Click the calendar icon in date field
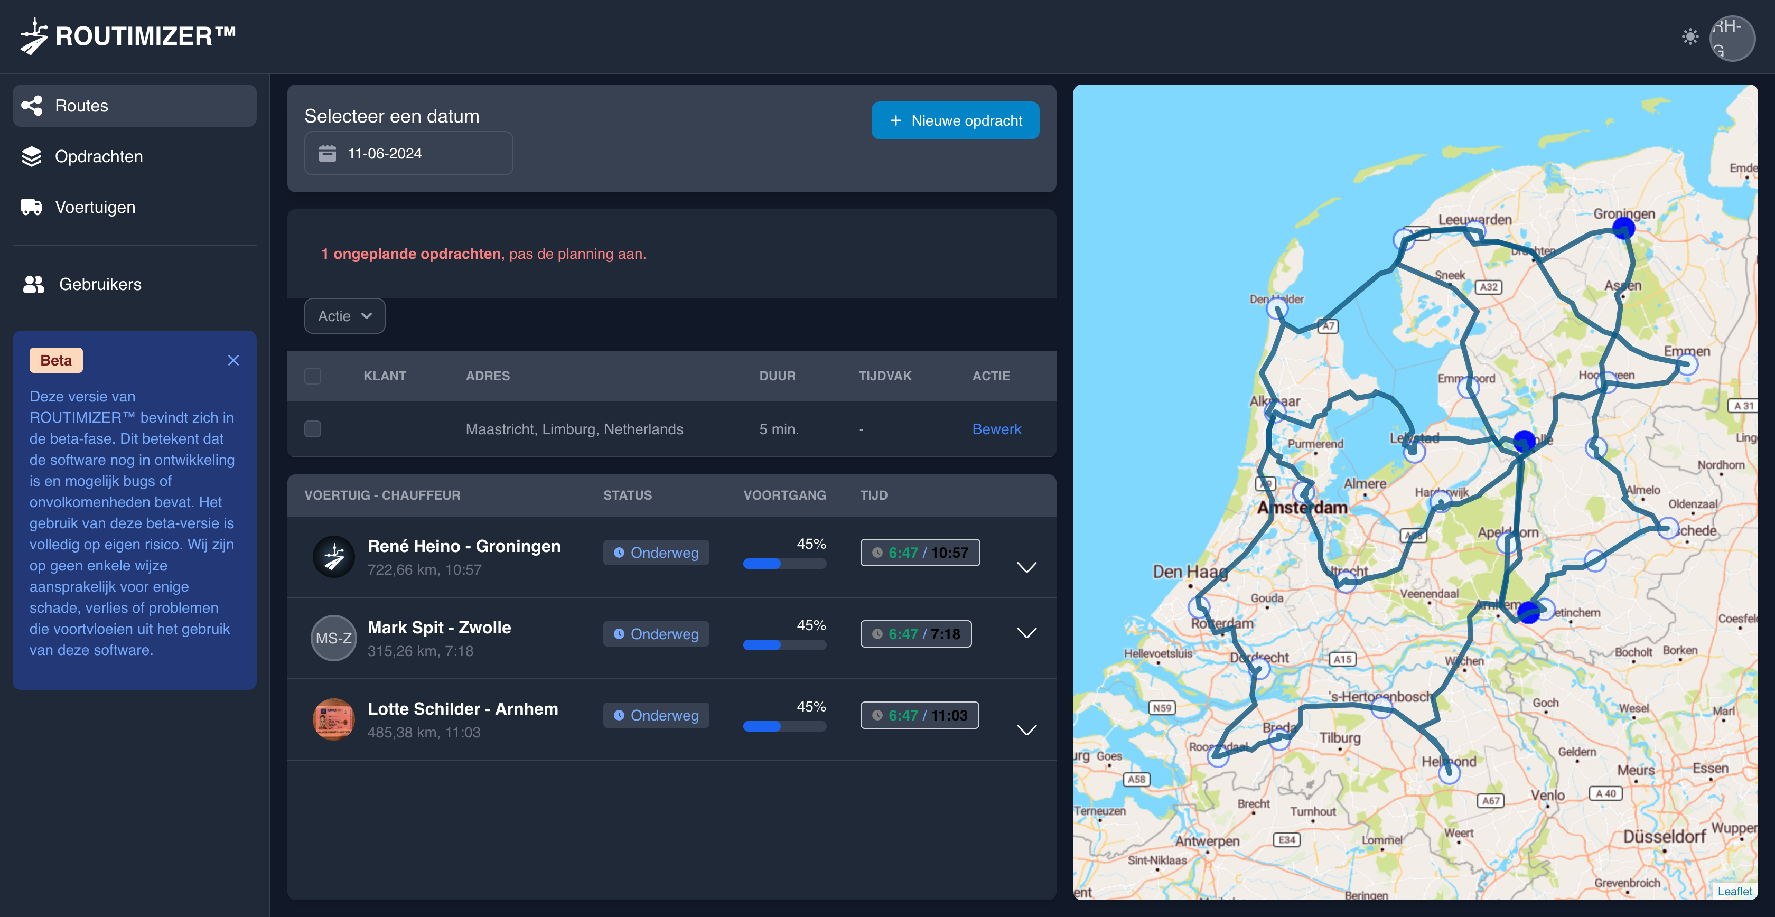 [328, 154]
